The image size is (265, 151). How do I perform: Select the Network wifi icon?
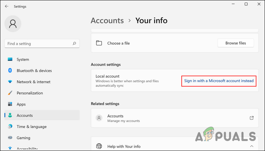pos(10,82)
